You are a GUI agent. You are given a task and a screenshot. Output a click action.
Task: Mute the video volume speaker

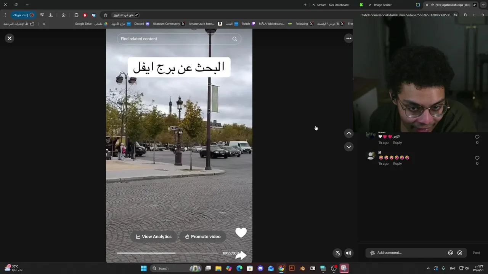tap(348, 253)
